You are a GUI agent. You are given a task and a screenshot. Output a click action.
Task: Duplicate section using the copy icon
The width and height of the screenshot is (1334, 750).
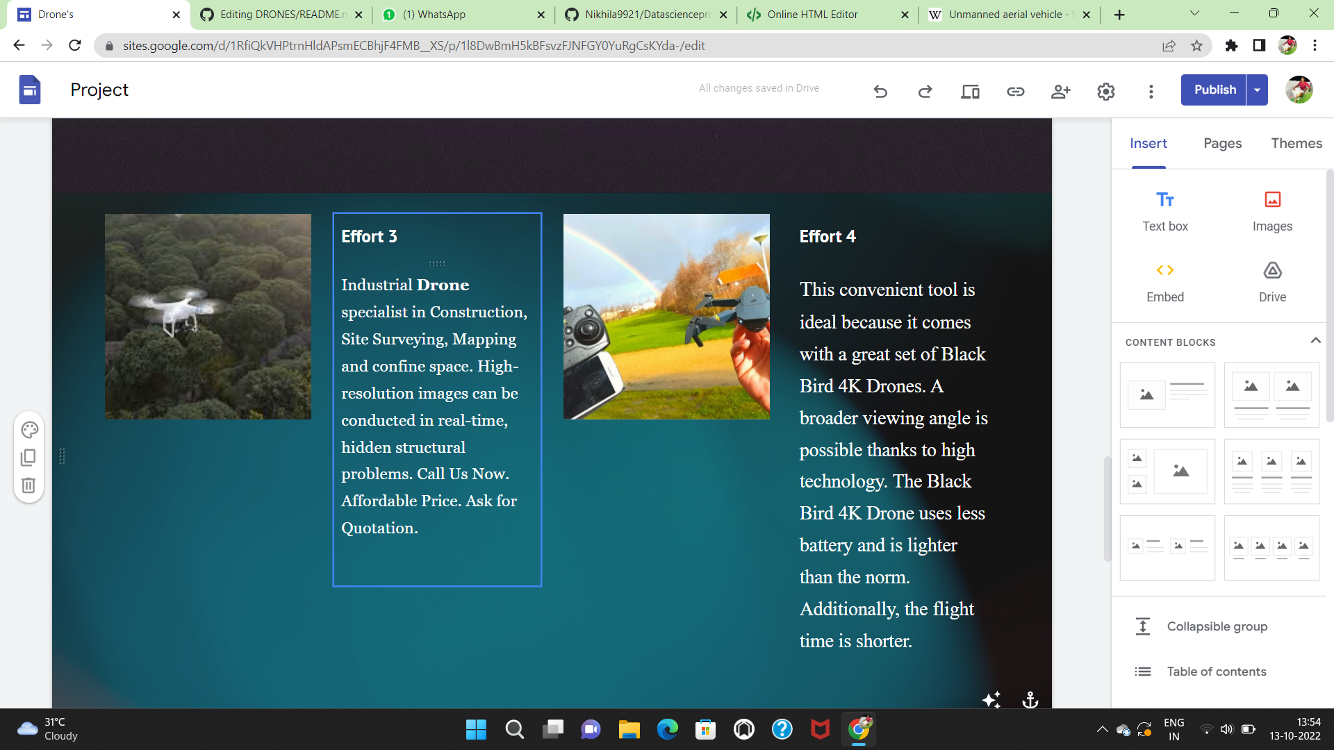click(28, 458)
